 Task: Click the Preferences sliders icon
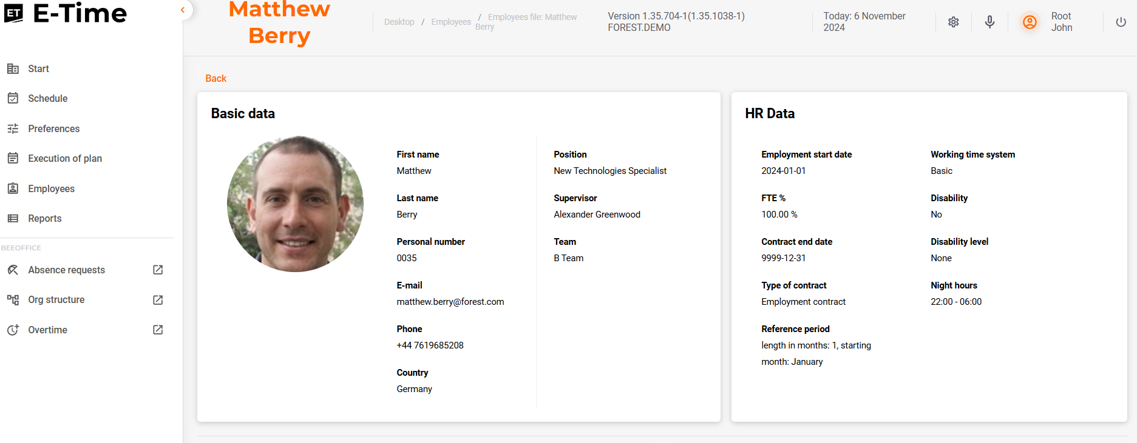13,128
